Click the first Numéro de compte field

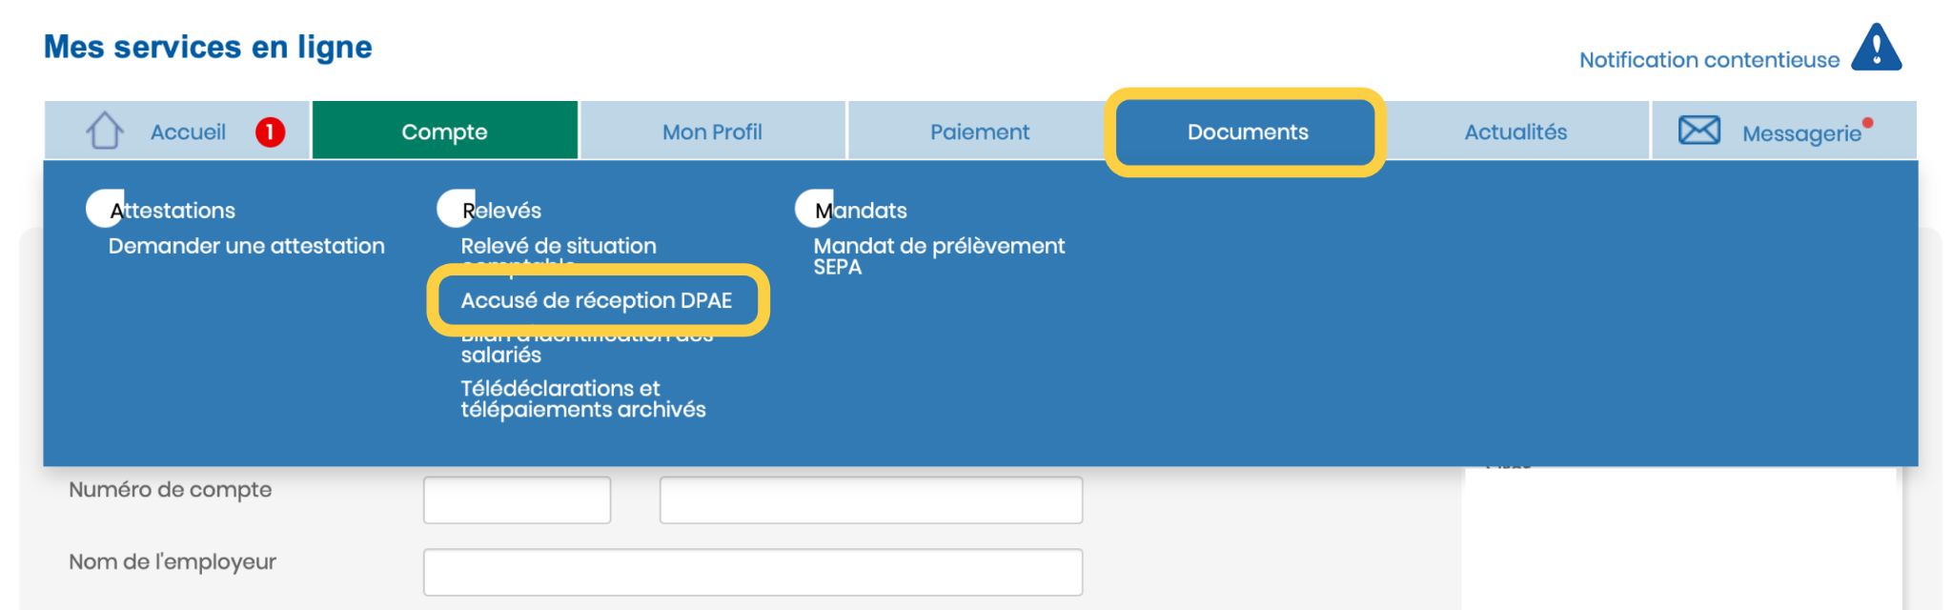tap(517, 500)
